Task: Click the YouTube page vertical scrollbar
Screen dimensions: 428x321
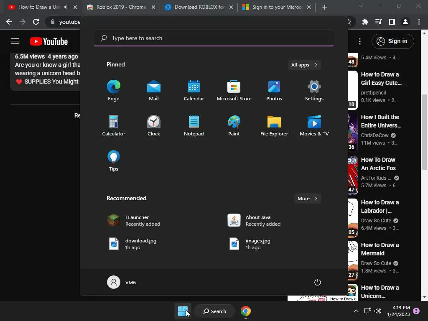Action: (x=424, y=132)
